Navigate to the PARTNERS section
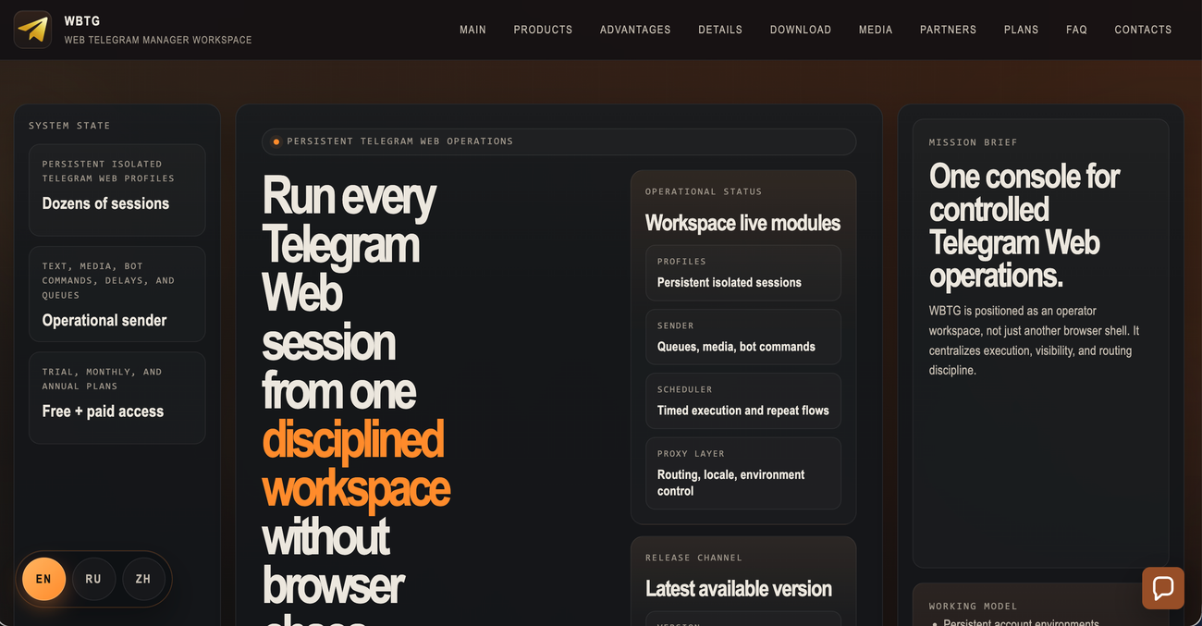 pyautogui.click(x=948, y=30)
